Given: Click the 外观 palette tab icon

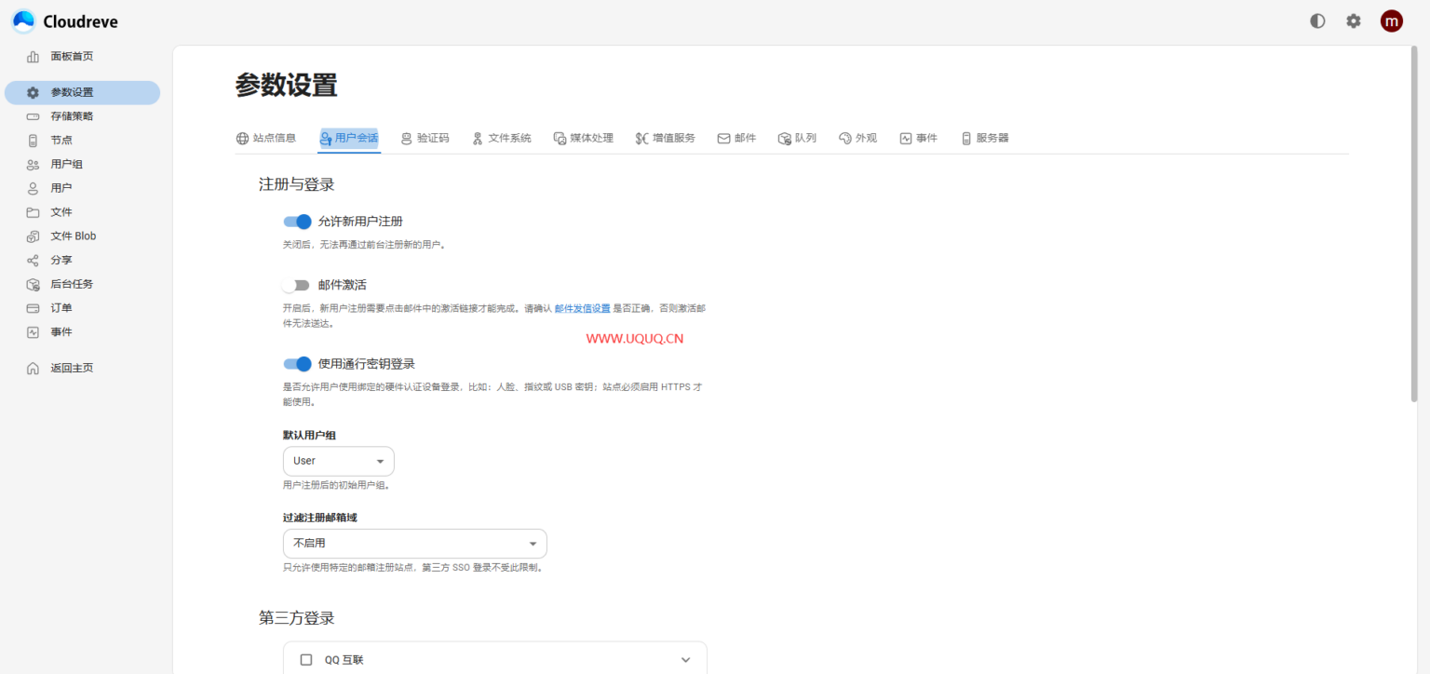Looking at the screenshot, I should click(844, 139).
